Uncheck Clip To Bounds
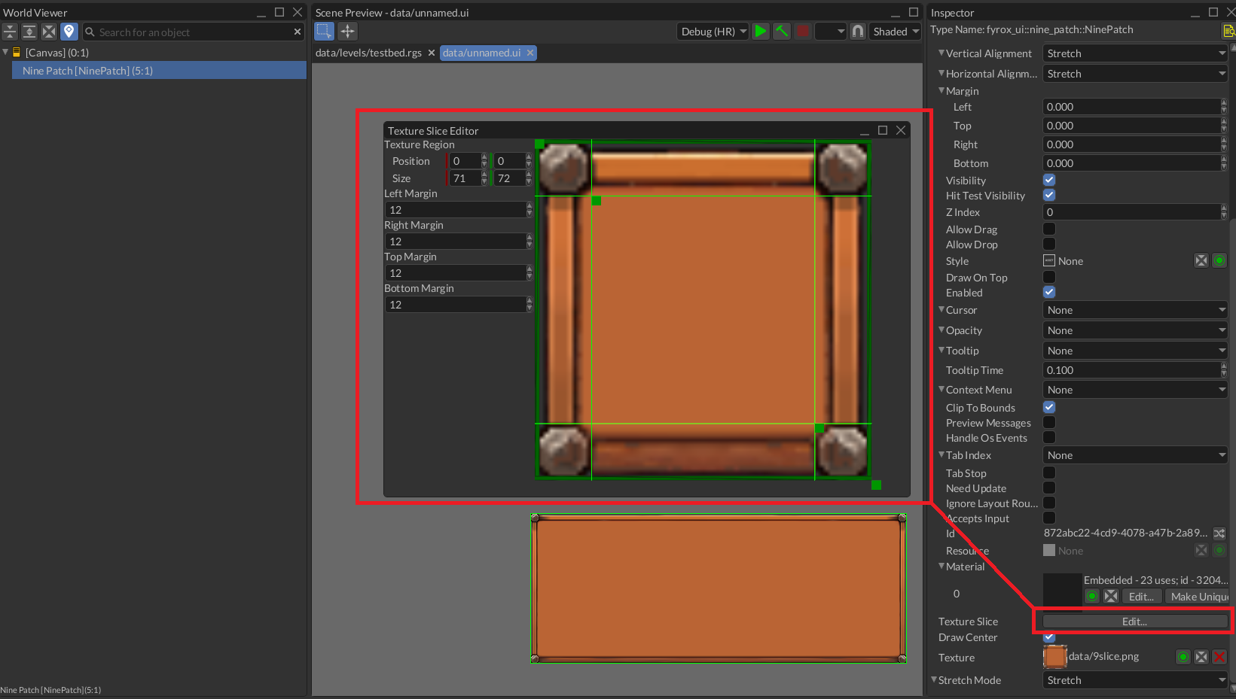 click(x=1048, y=406)
